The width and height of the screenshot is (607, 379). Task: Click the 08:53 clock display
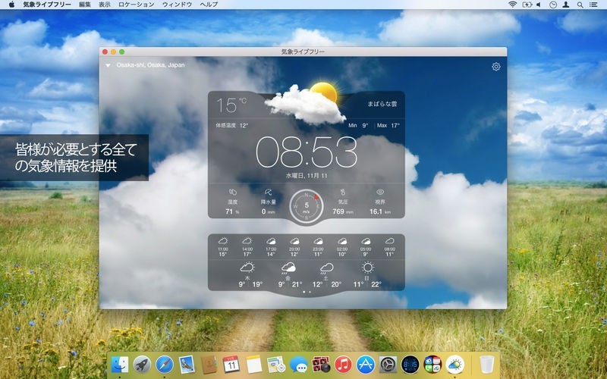pyautogui.click(x=306, y=153)
